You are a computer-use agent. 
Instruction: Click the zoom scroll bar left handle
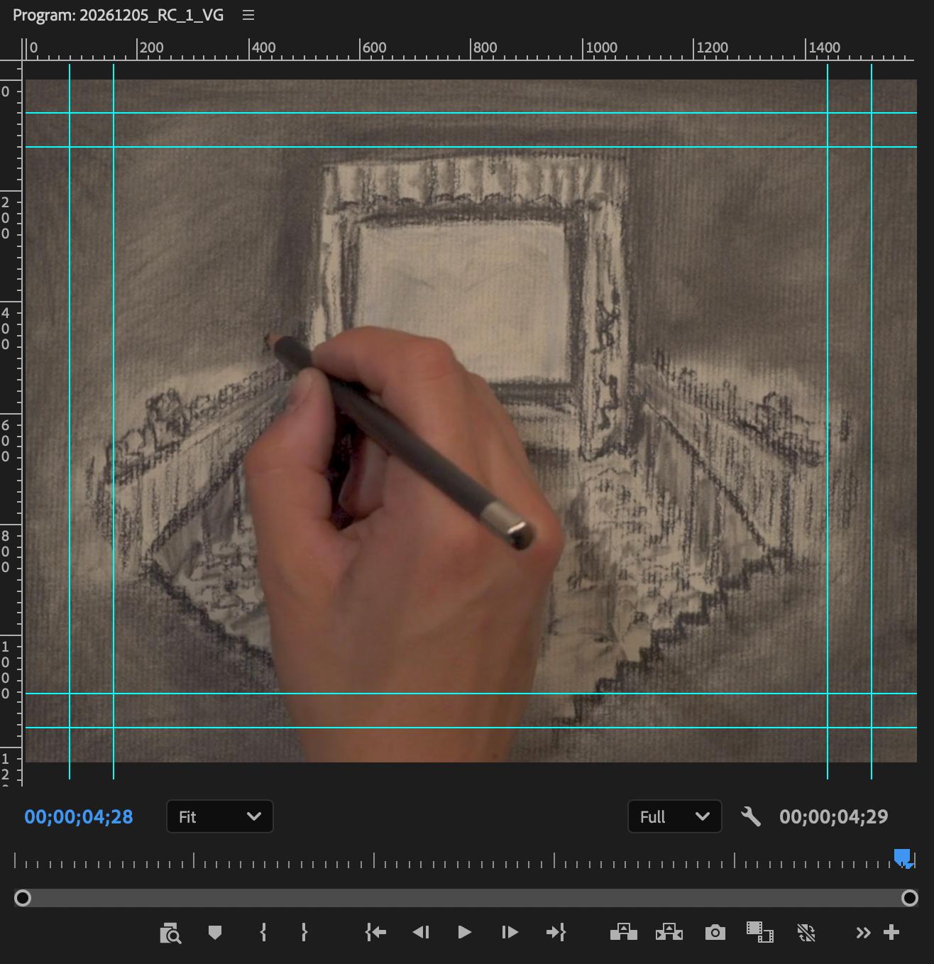coord(23,898)
